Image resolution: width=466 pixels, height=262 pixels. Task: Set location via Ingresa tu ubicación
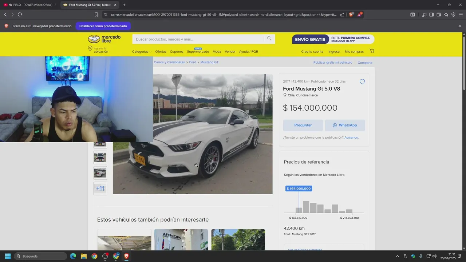(x=98, y=50)
